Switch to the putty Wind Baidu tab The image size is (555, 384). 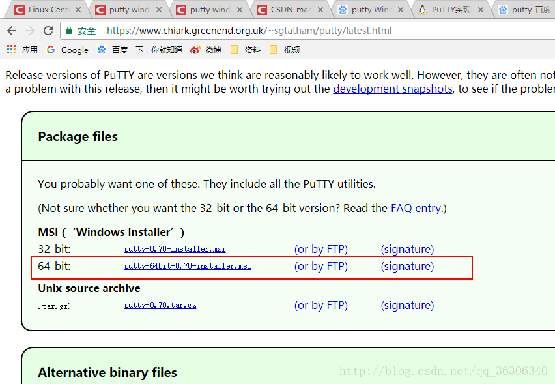pos(370,10)
